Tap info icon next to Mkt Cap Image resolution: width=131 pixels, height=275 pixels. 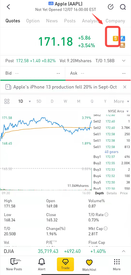[105, 228]
